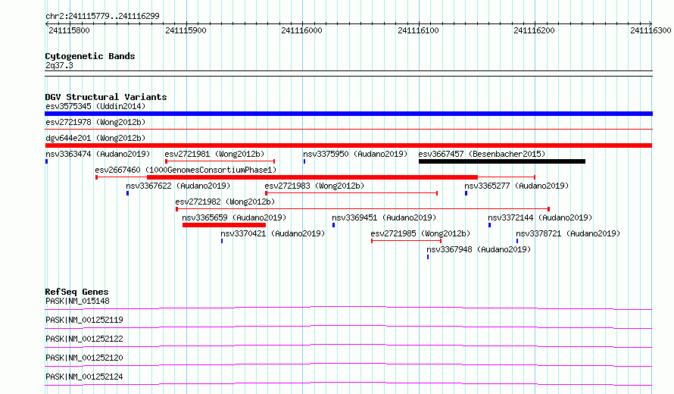The width and height of the screenshot is (674, 394).
Task: Click the Cytogenetic Bands track heading
Action: [90, 56]
